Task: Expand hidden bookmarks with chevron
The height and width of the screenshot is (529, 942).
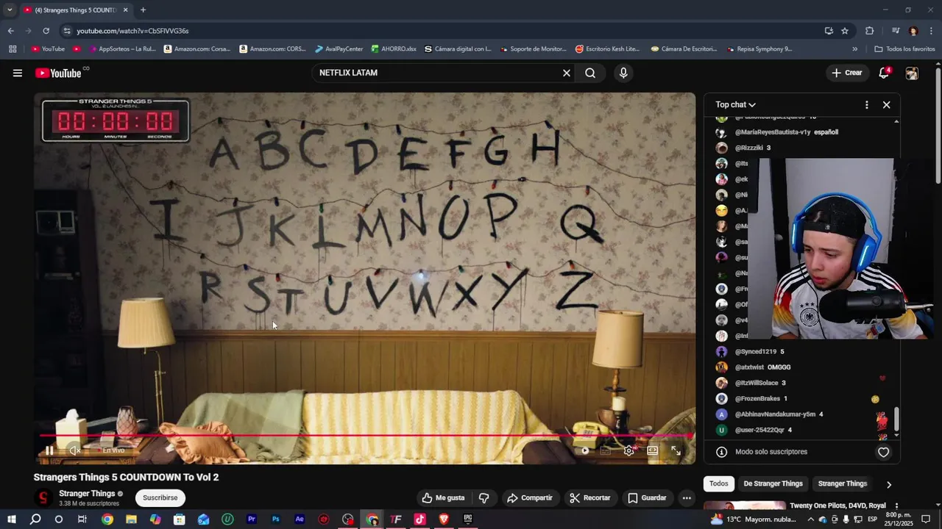Action: pos(854,49)
